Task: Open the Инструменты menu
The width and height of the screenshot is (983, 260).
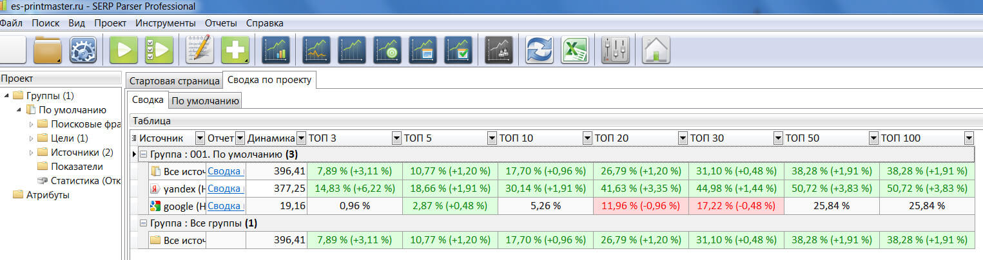Action: click(166, 23)
